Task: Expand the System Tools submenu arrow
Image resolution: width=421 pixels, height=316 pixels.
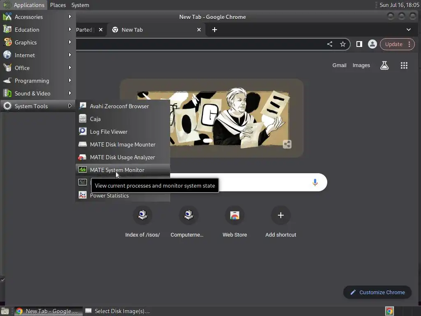Action: pos(70,106)
